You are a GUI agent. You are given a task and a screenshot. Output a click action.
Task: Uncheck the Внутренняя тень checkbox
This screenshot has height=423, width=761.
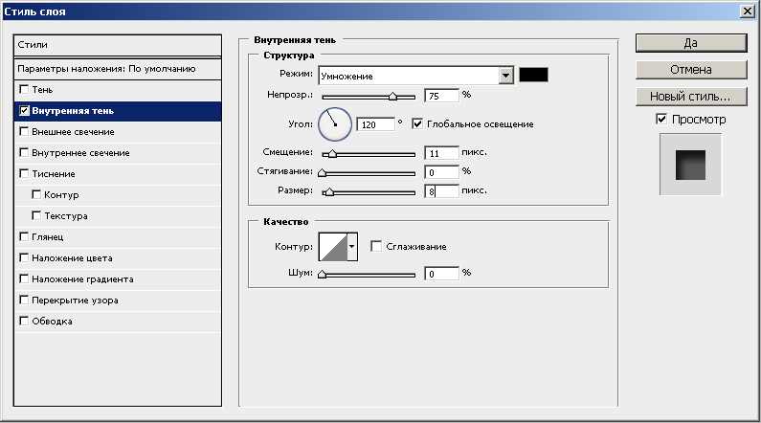[x=24, y=111]
